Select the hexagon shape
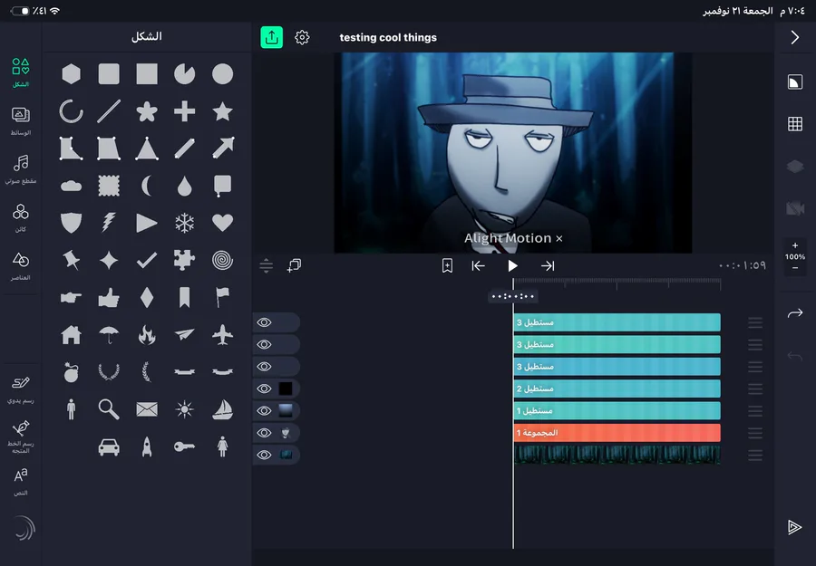The width and height of the screenshot is (816, 566). pyautogui.click(x=72, y=73)
